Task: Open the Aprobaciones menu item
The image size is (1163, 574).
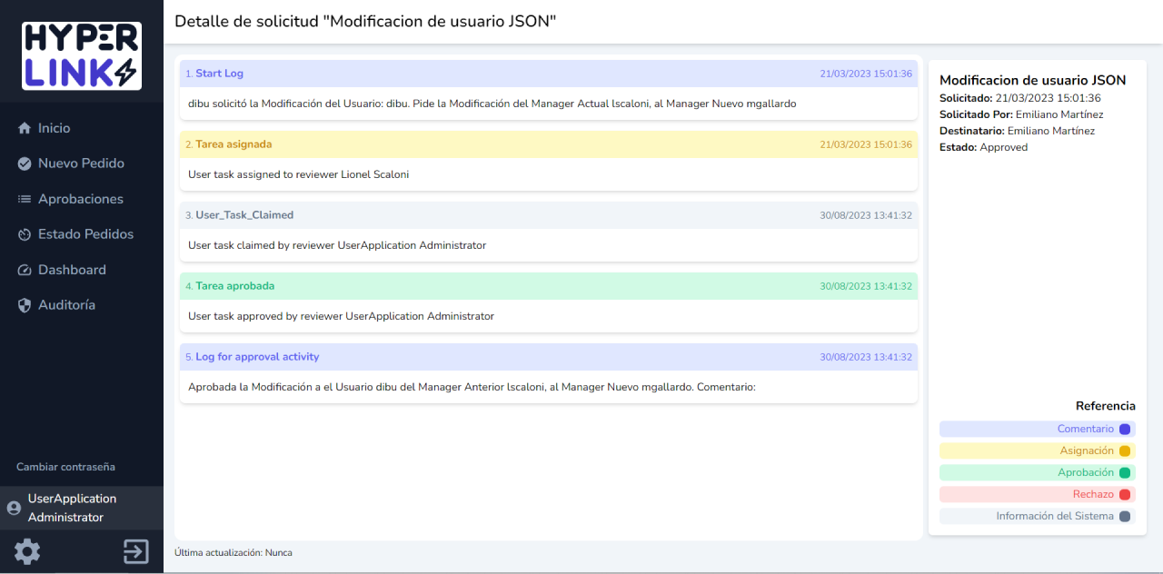Action: pyautogui.click(x=80, y=199)
